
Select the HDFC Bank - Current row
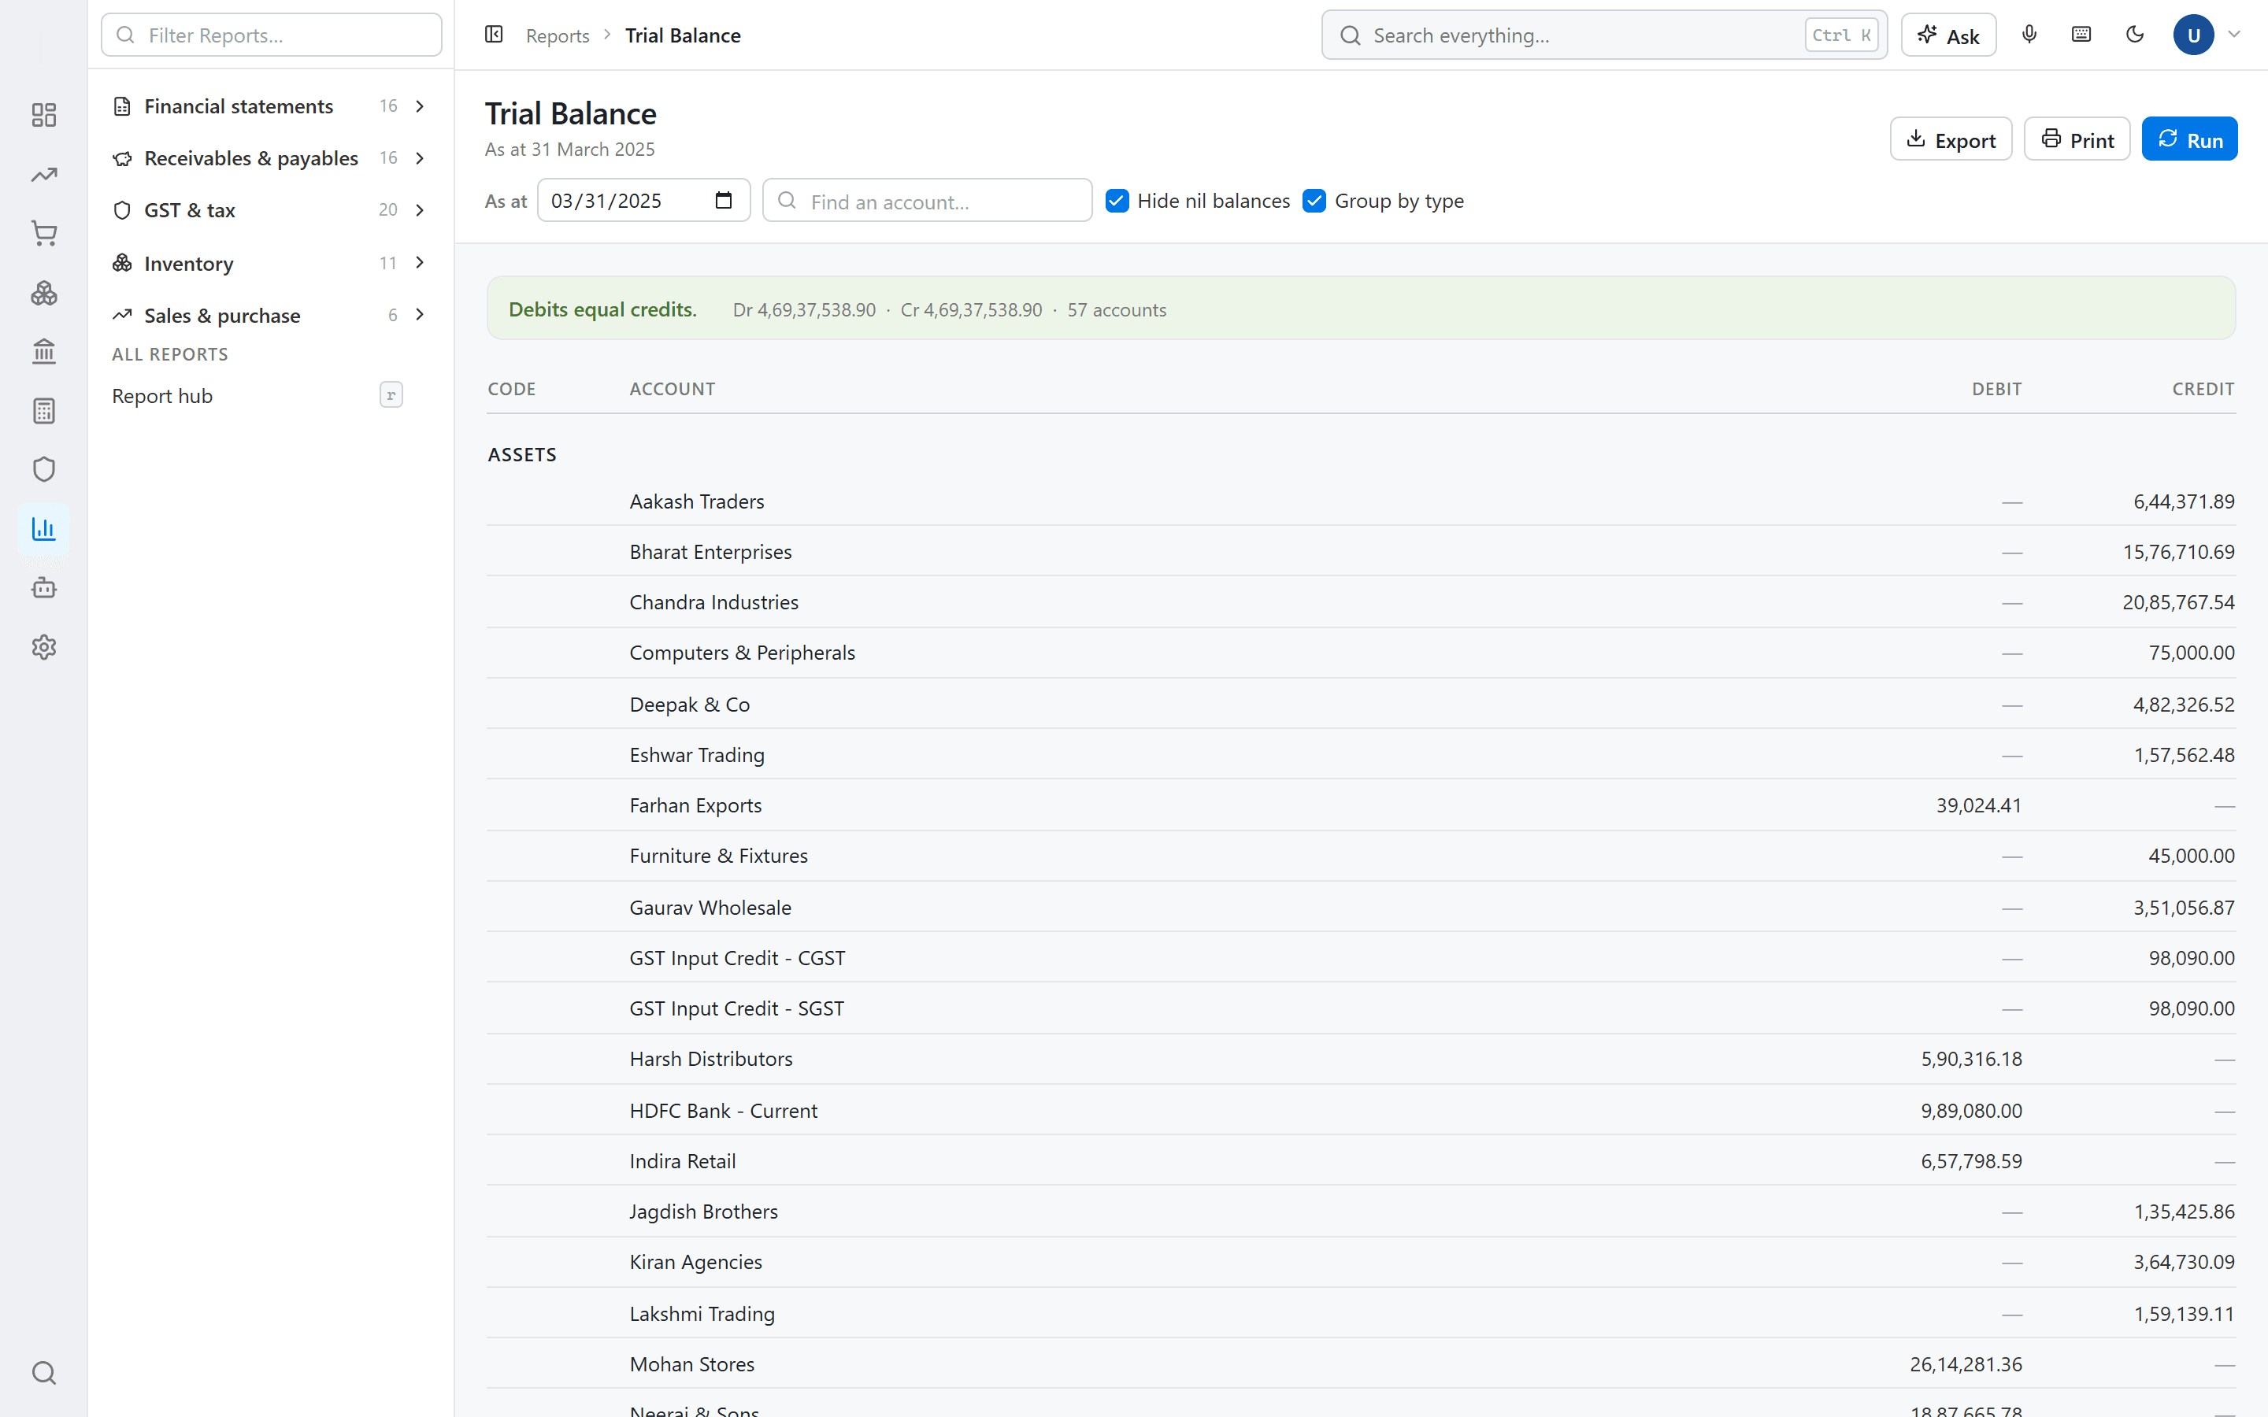coord(1361,1111)
